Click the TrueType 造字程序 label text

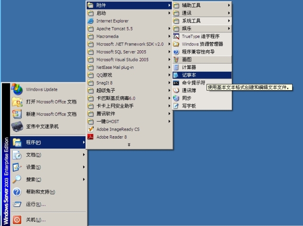click(x=201, y=36)
